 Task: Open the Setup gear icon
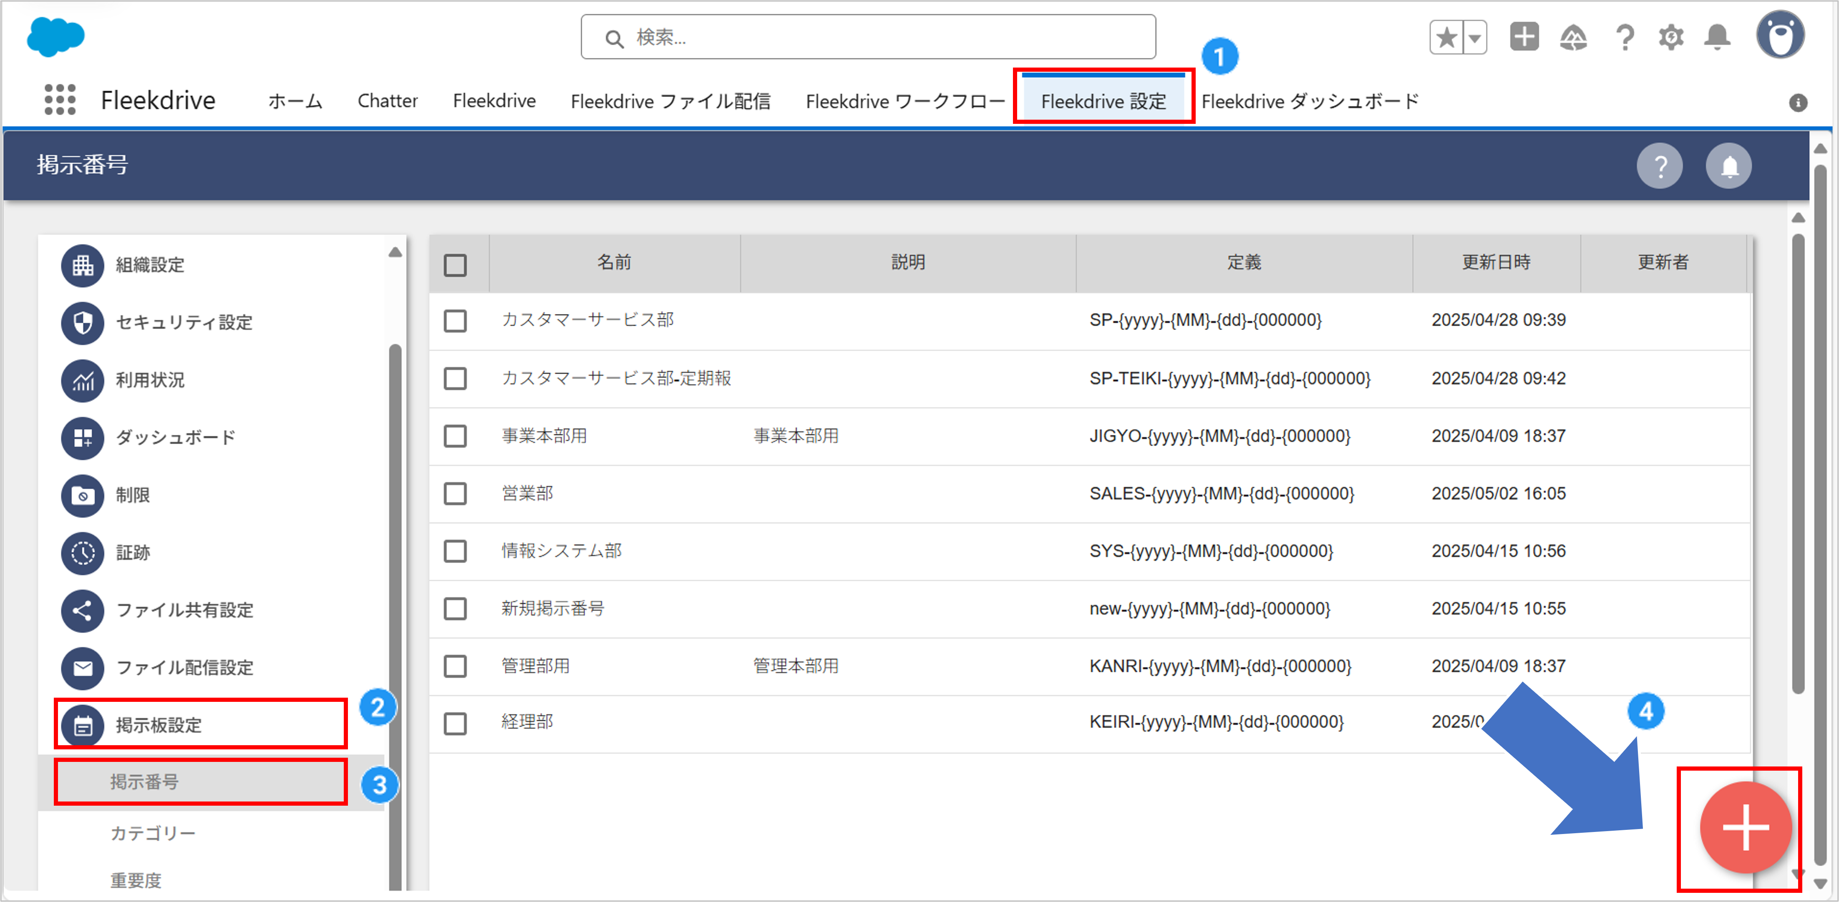1670,37
